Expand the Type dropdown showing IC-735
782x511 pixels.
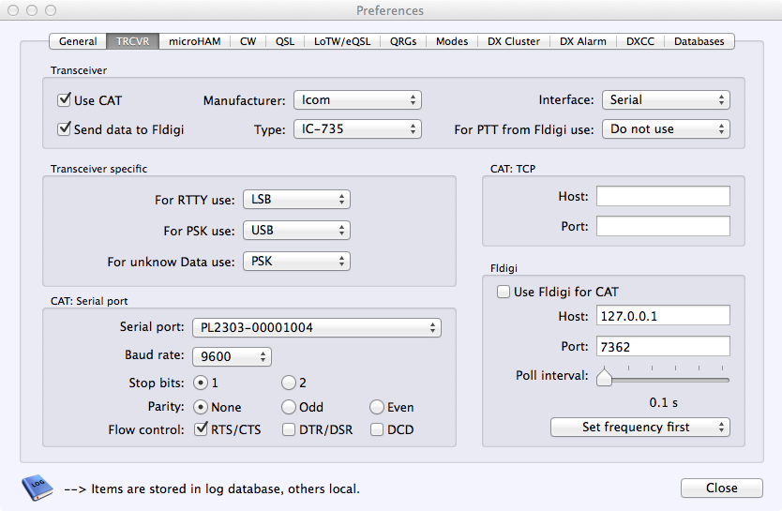pyautogui.click(x=357, y=129)
